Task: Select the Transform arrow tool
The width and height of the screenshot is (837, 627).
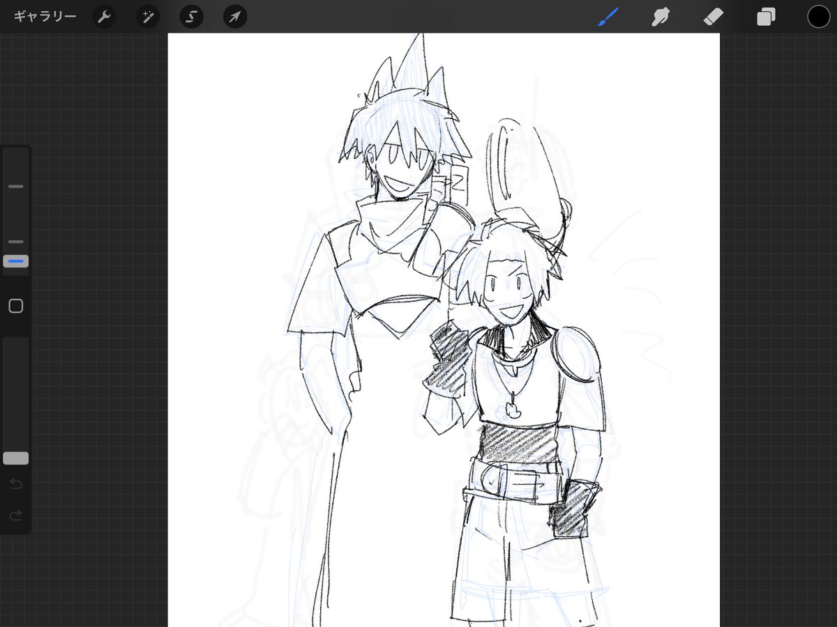Action: tap(235, 17)
